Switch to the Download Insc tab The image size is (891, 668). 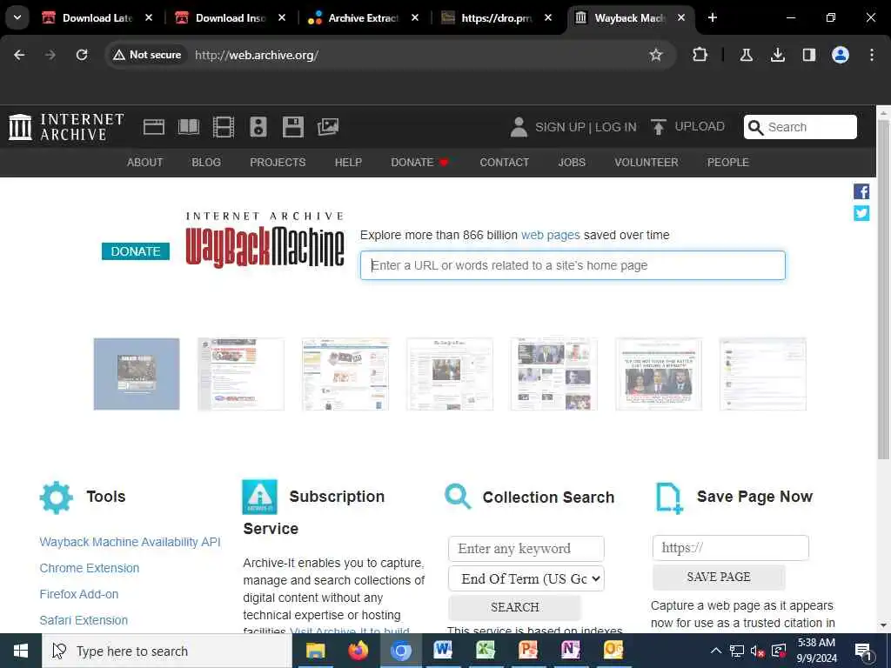pos(230,17)
